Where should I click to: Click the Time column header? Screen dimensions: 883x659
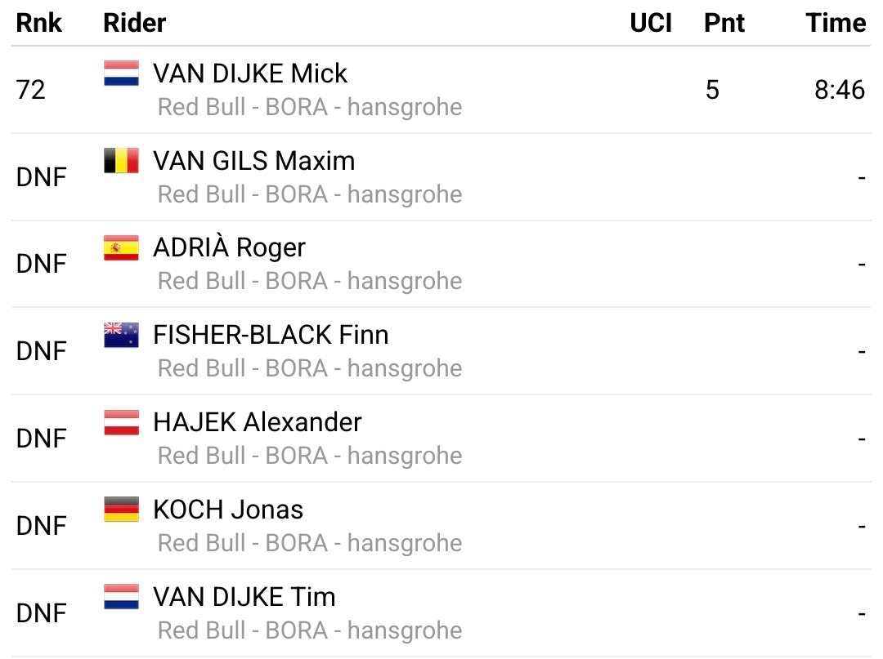point(836,23)
